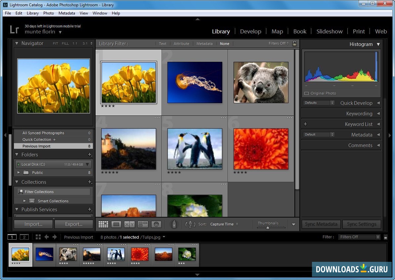Image resolution: width=395 pixels, height=280 pixels.
Task: Add a keyword with the Keyword List plus icon
Action: click(305, 124)
